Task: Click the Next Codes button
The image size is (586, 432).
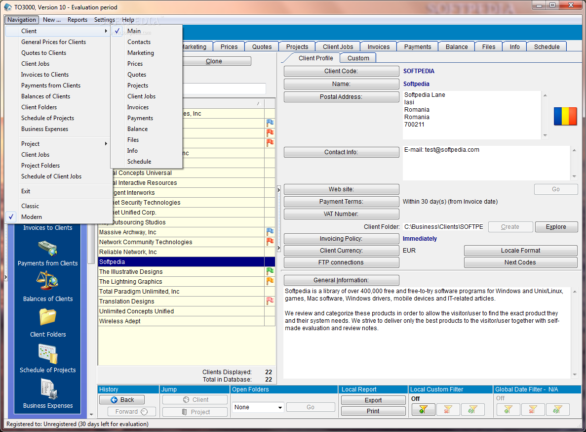Action: [x=521, y=262]
